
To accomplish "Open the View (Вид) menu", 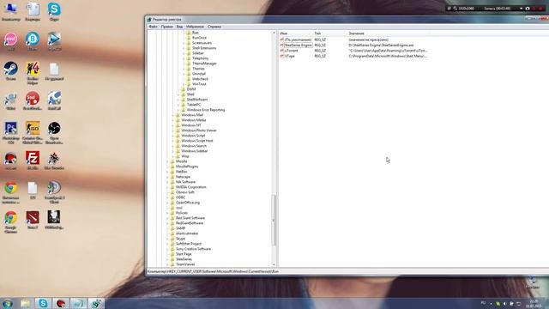I will tap(179, 27).
